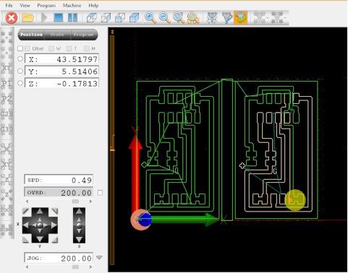
Task: Open the Machine menu
Action: [x=72, y=5]
